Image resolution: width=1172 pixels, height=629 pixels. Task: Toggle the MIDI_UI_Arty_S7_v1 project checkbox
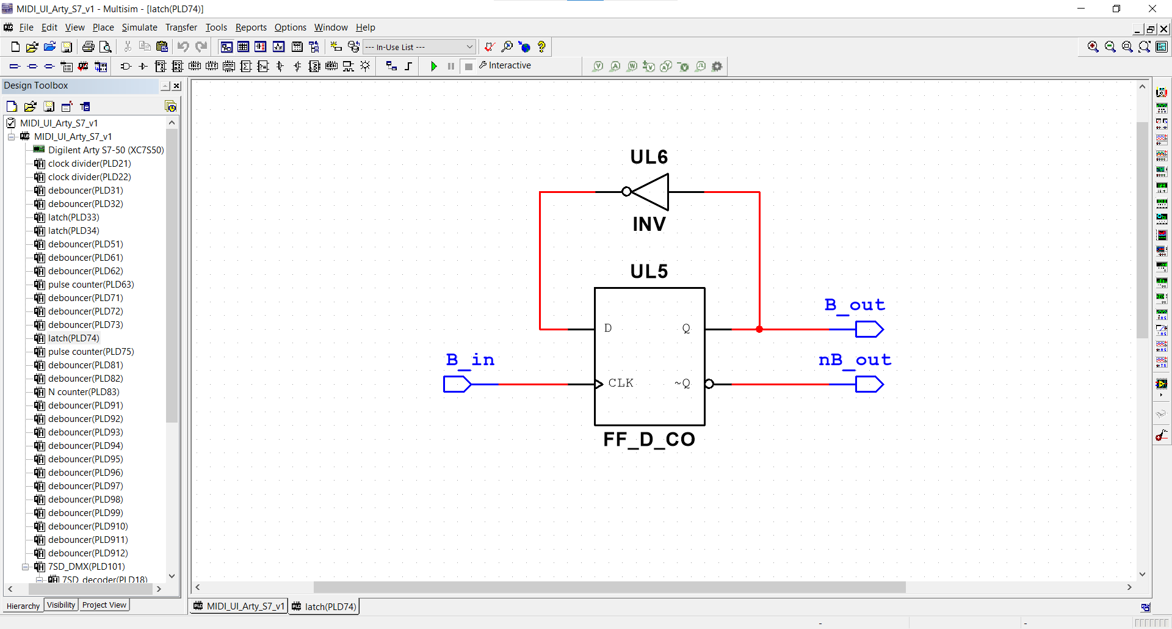12,123
